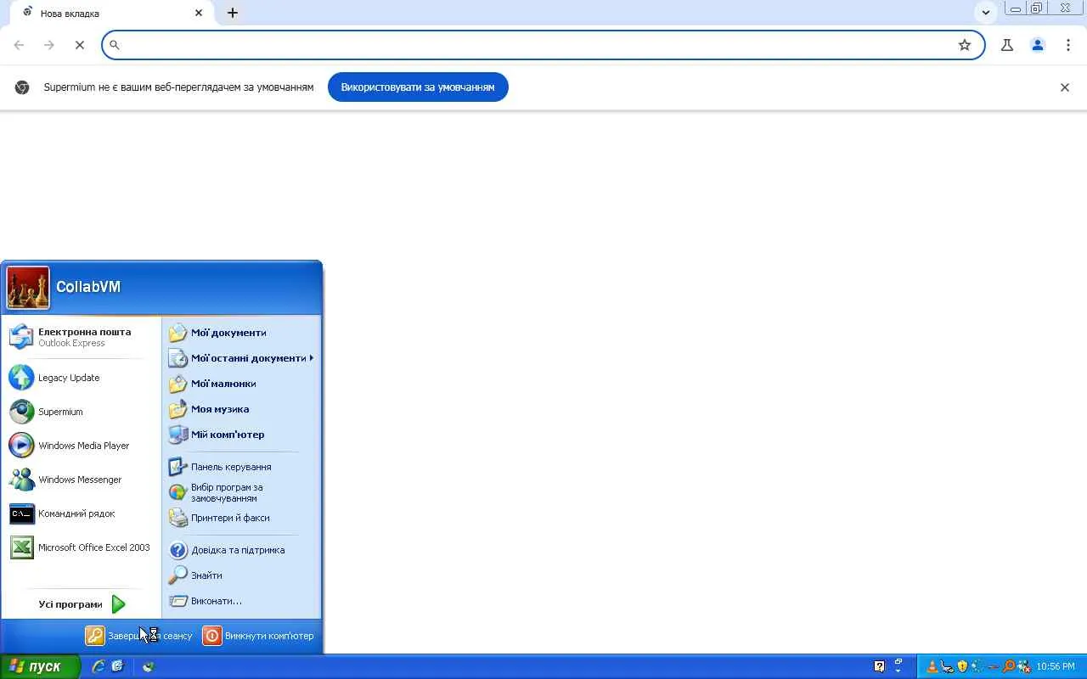Click the taskbar clock showing 10:56 PM
1087x679 pixels.
coord(1056,666)
